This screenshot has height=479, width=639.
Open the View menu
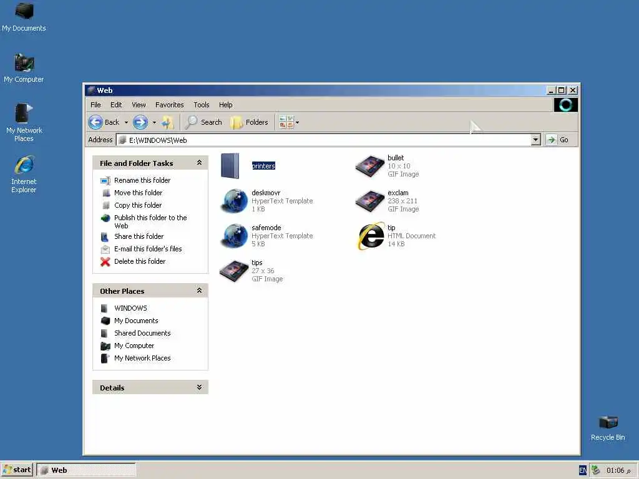tap(139, 105)
